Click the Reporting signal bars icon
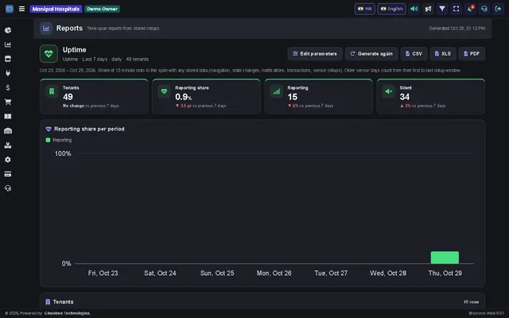 [276, 91]
